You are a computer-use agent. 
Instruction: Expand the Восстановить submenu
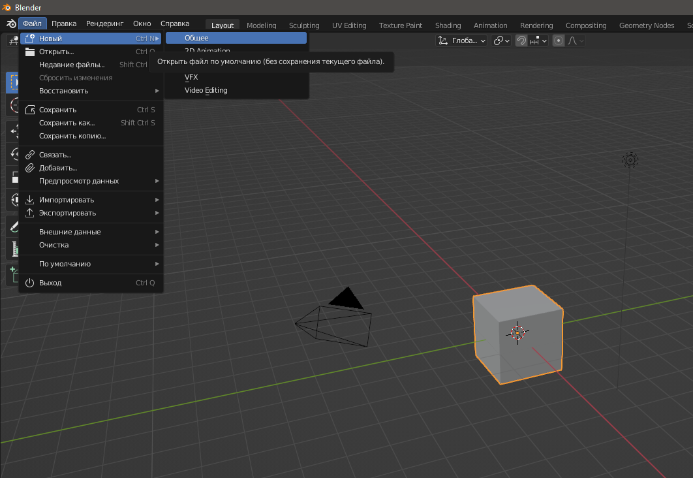point(91,91)
